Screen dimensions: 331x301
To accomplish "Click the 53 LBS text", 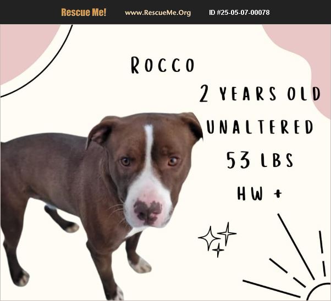I will click(x=260, y=160).
